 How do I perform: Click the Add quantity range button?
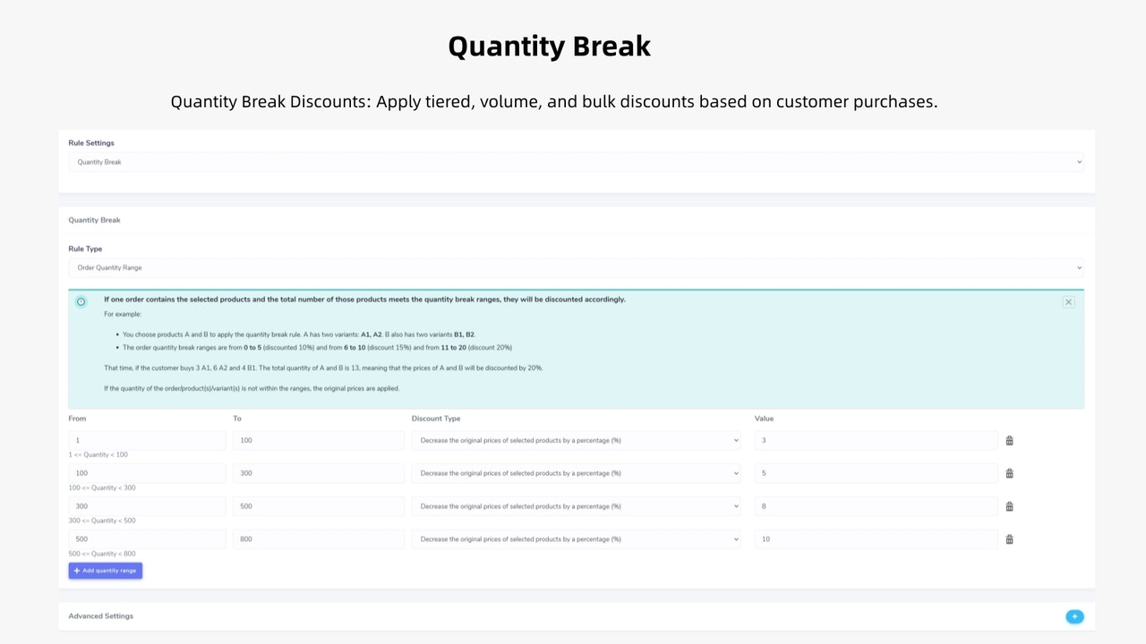click(x=105, y=571)
